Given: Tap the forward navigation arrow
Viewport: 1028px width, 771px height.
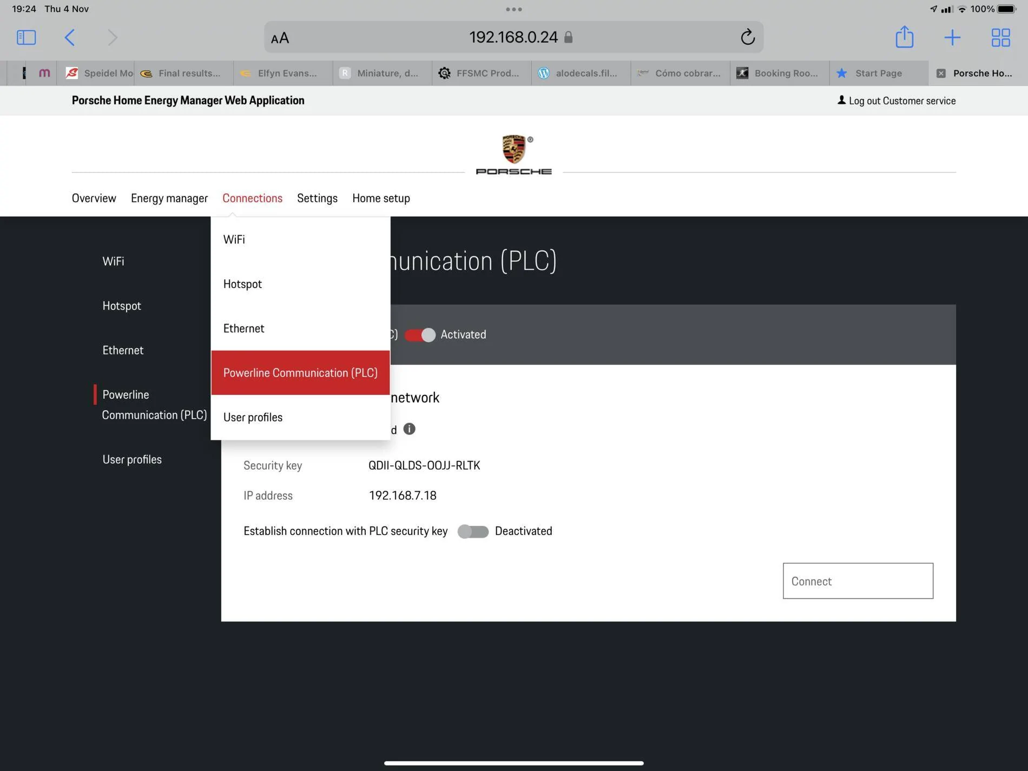Looking at the screenshot, I should click(112, 37).
